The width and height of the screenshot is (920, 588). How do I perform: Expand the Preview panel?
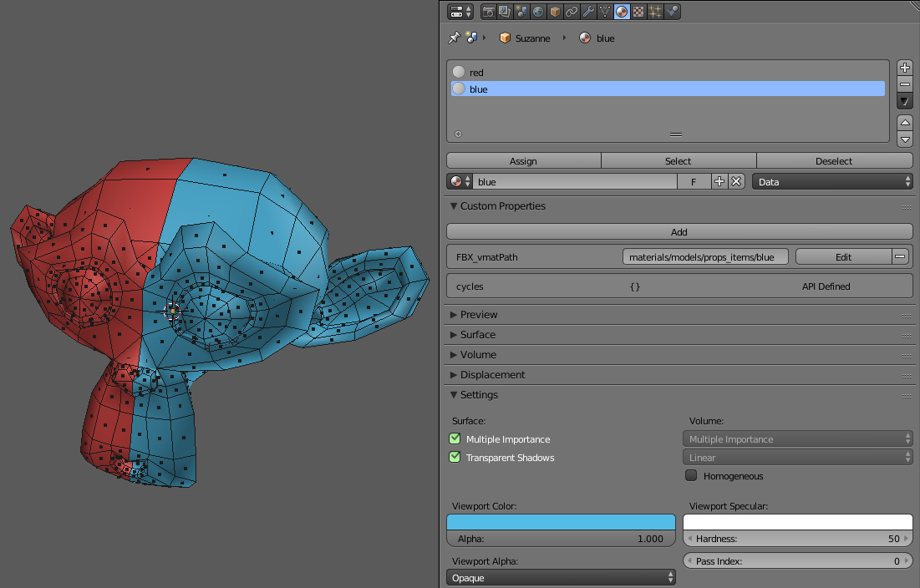(x=454, y=315)
